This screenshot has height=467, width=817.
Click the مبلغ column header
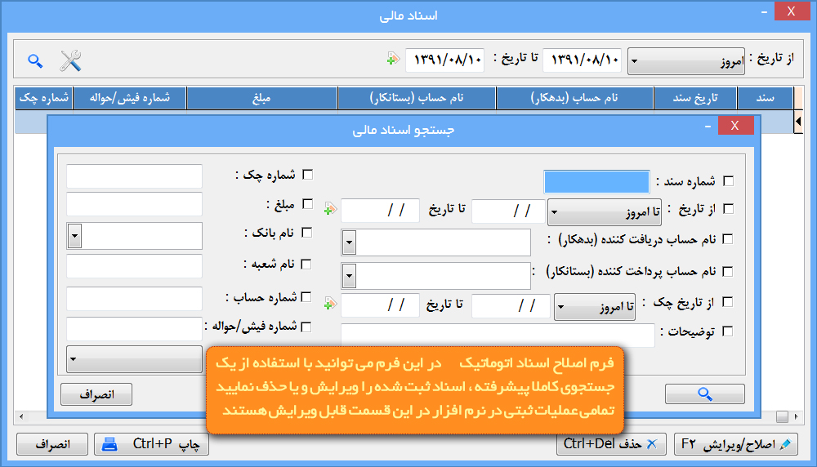pyautogui.click(x=261, y=98)
